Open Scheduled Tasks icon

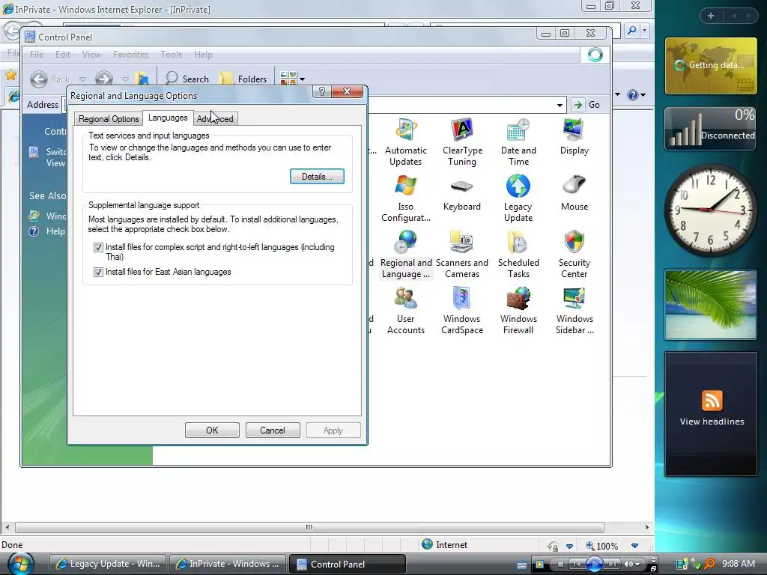[518, 243]
